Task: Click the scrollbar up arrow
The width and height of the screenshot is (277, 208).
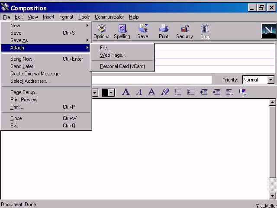Action: tap(272, 102)
